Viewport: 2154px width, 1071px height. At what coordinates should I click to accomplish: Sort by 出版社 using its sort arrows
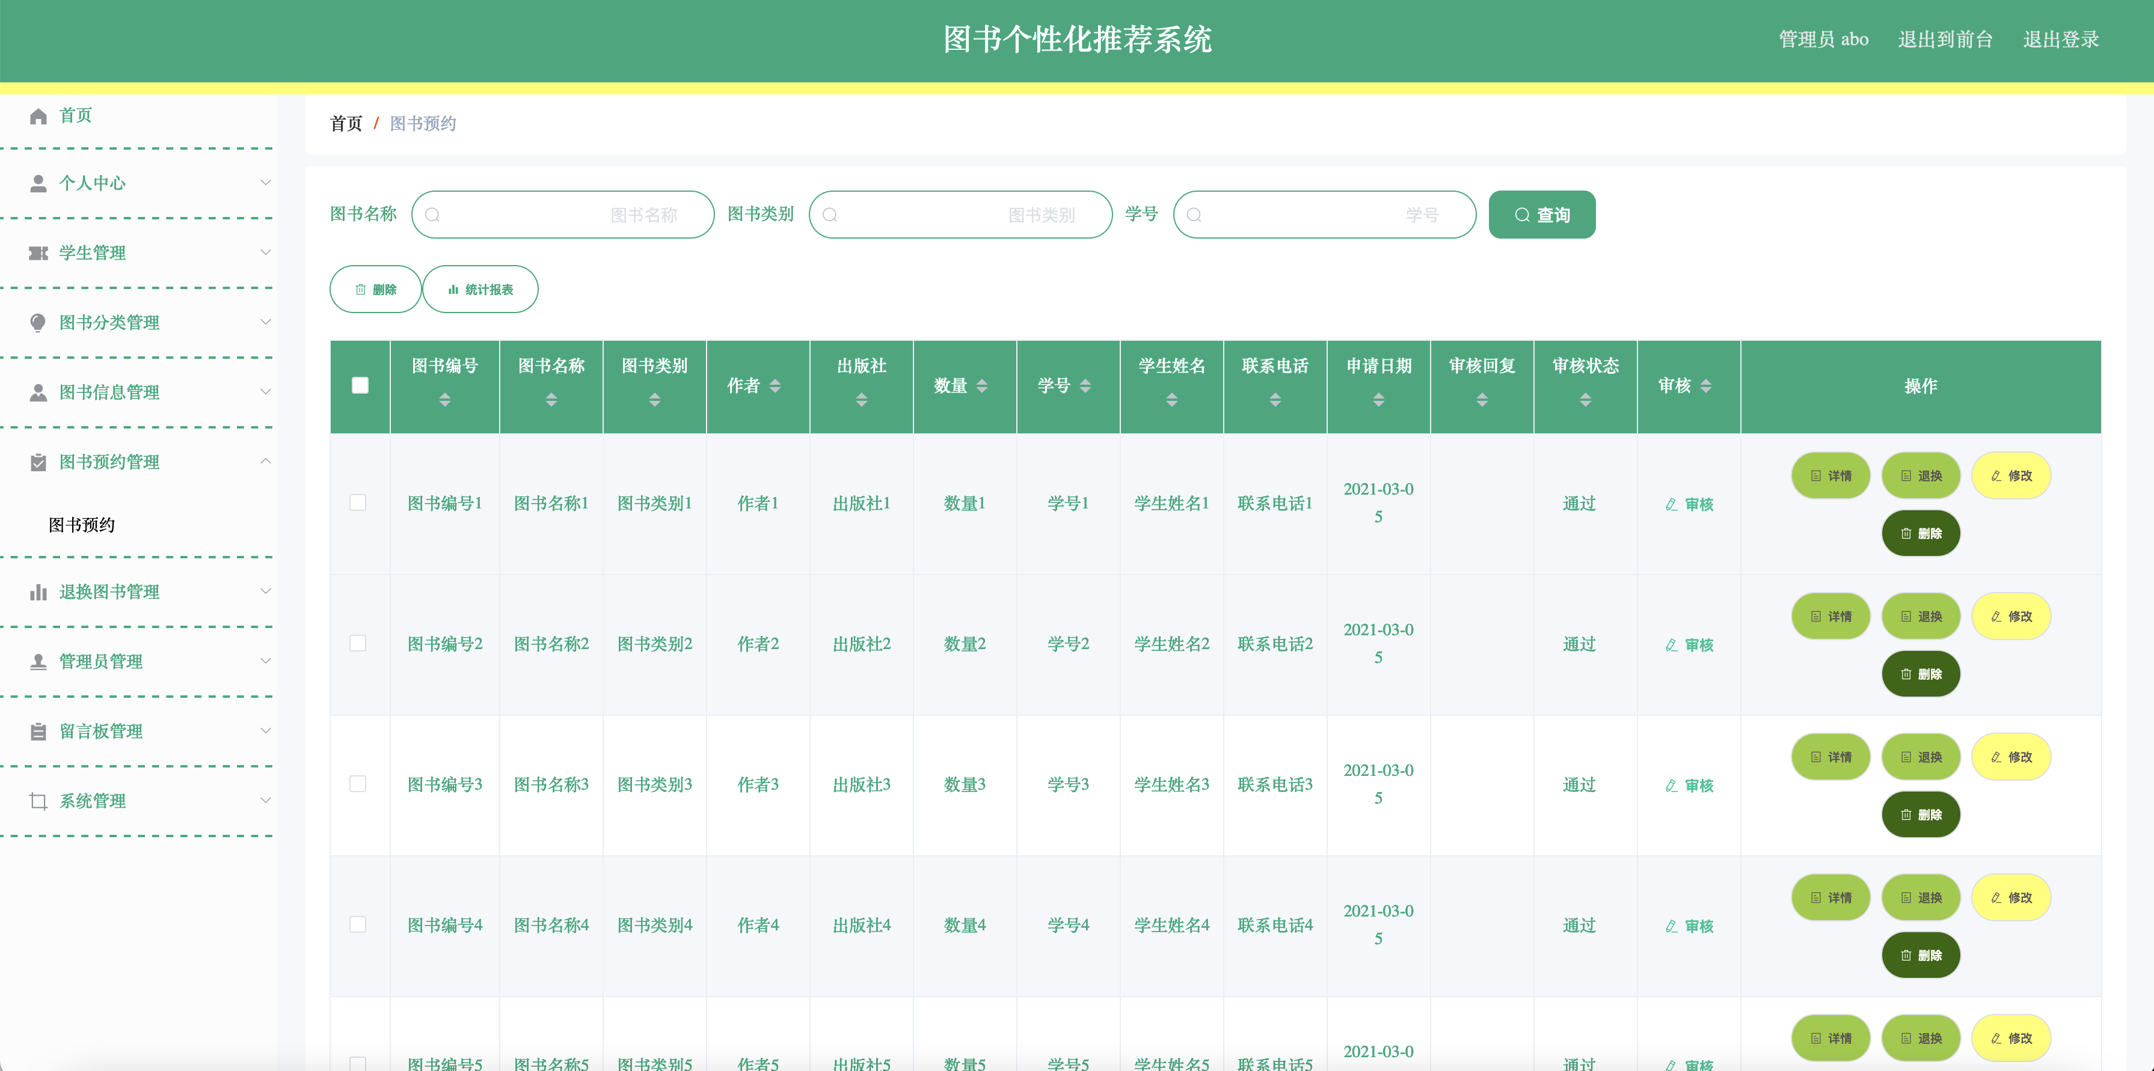861,400
